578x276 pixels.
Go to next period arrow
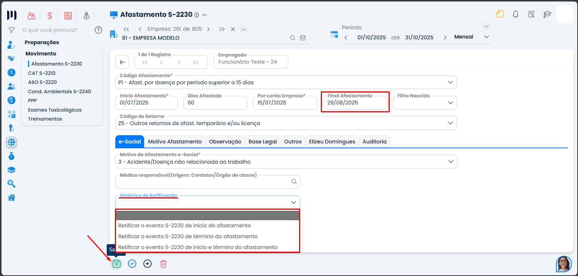[445, 37]
